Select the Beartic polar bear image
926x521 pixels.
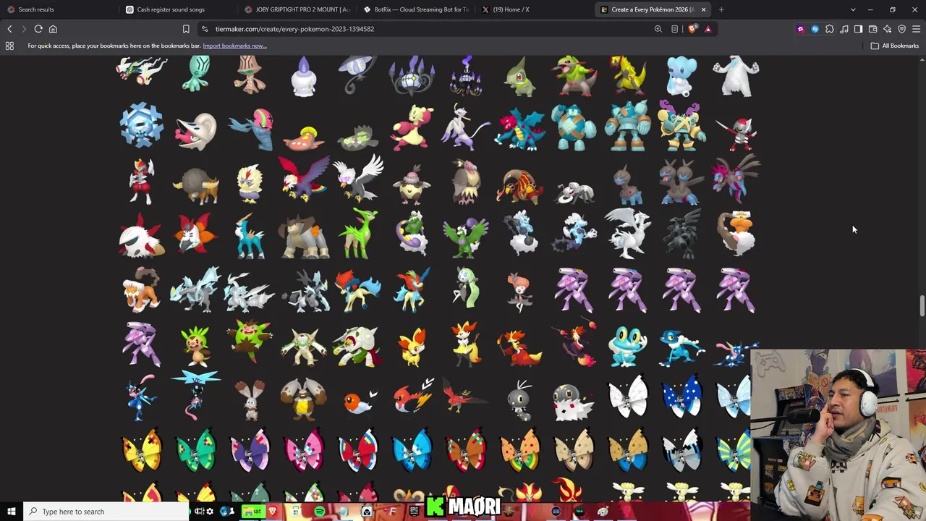pyautogui.click(x=736, y=75)
